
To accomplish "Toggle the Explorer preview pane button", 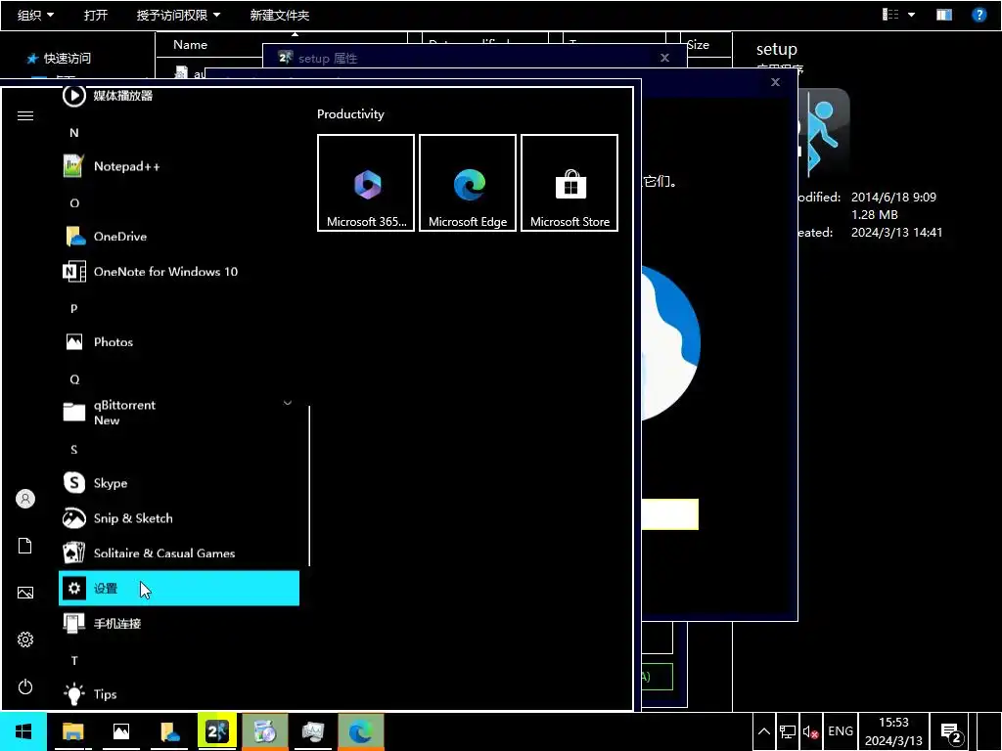I will click(944, 15).
